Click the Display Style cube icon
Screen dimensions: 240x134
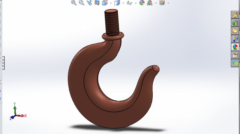tap(117, 3)
